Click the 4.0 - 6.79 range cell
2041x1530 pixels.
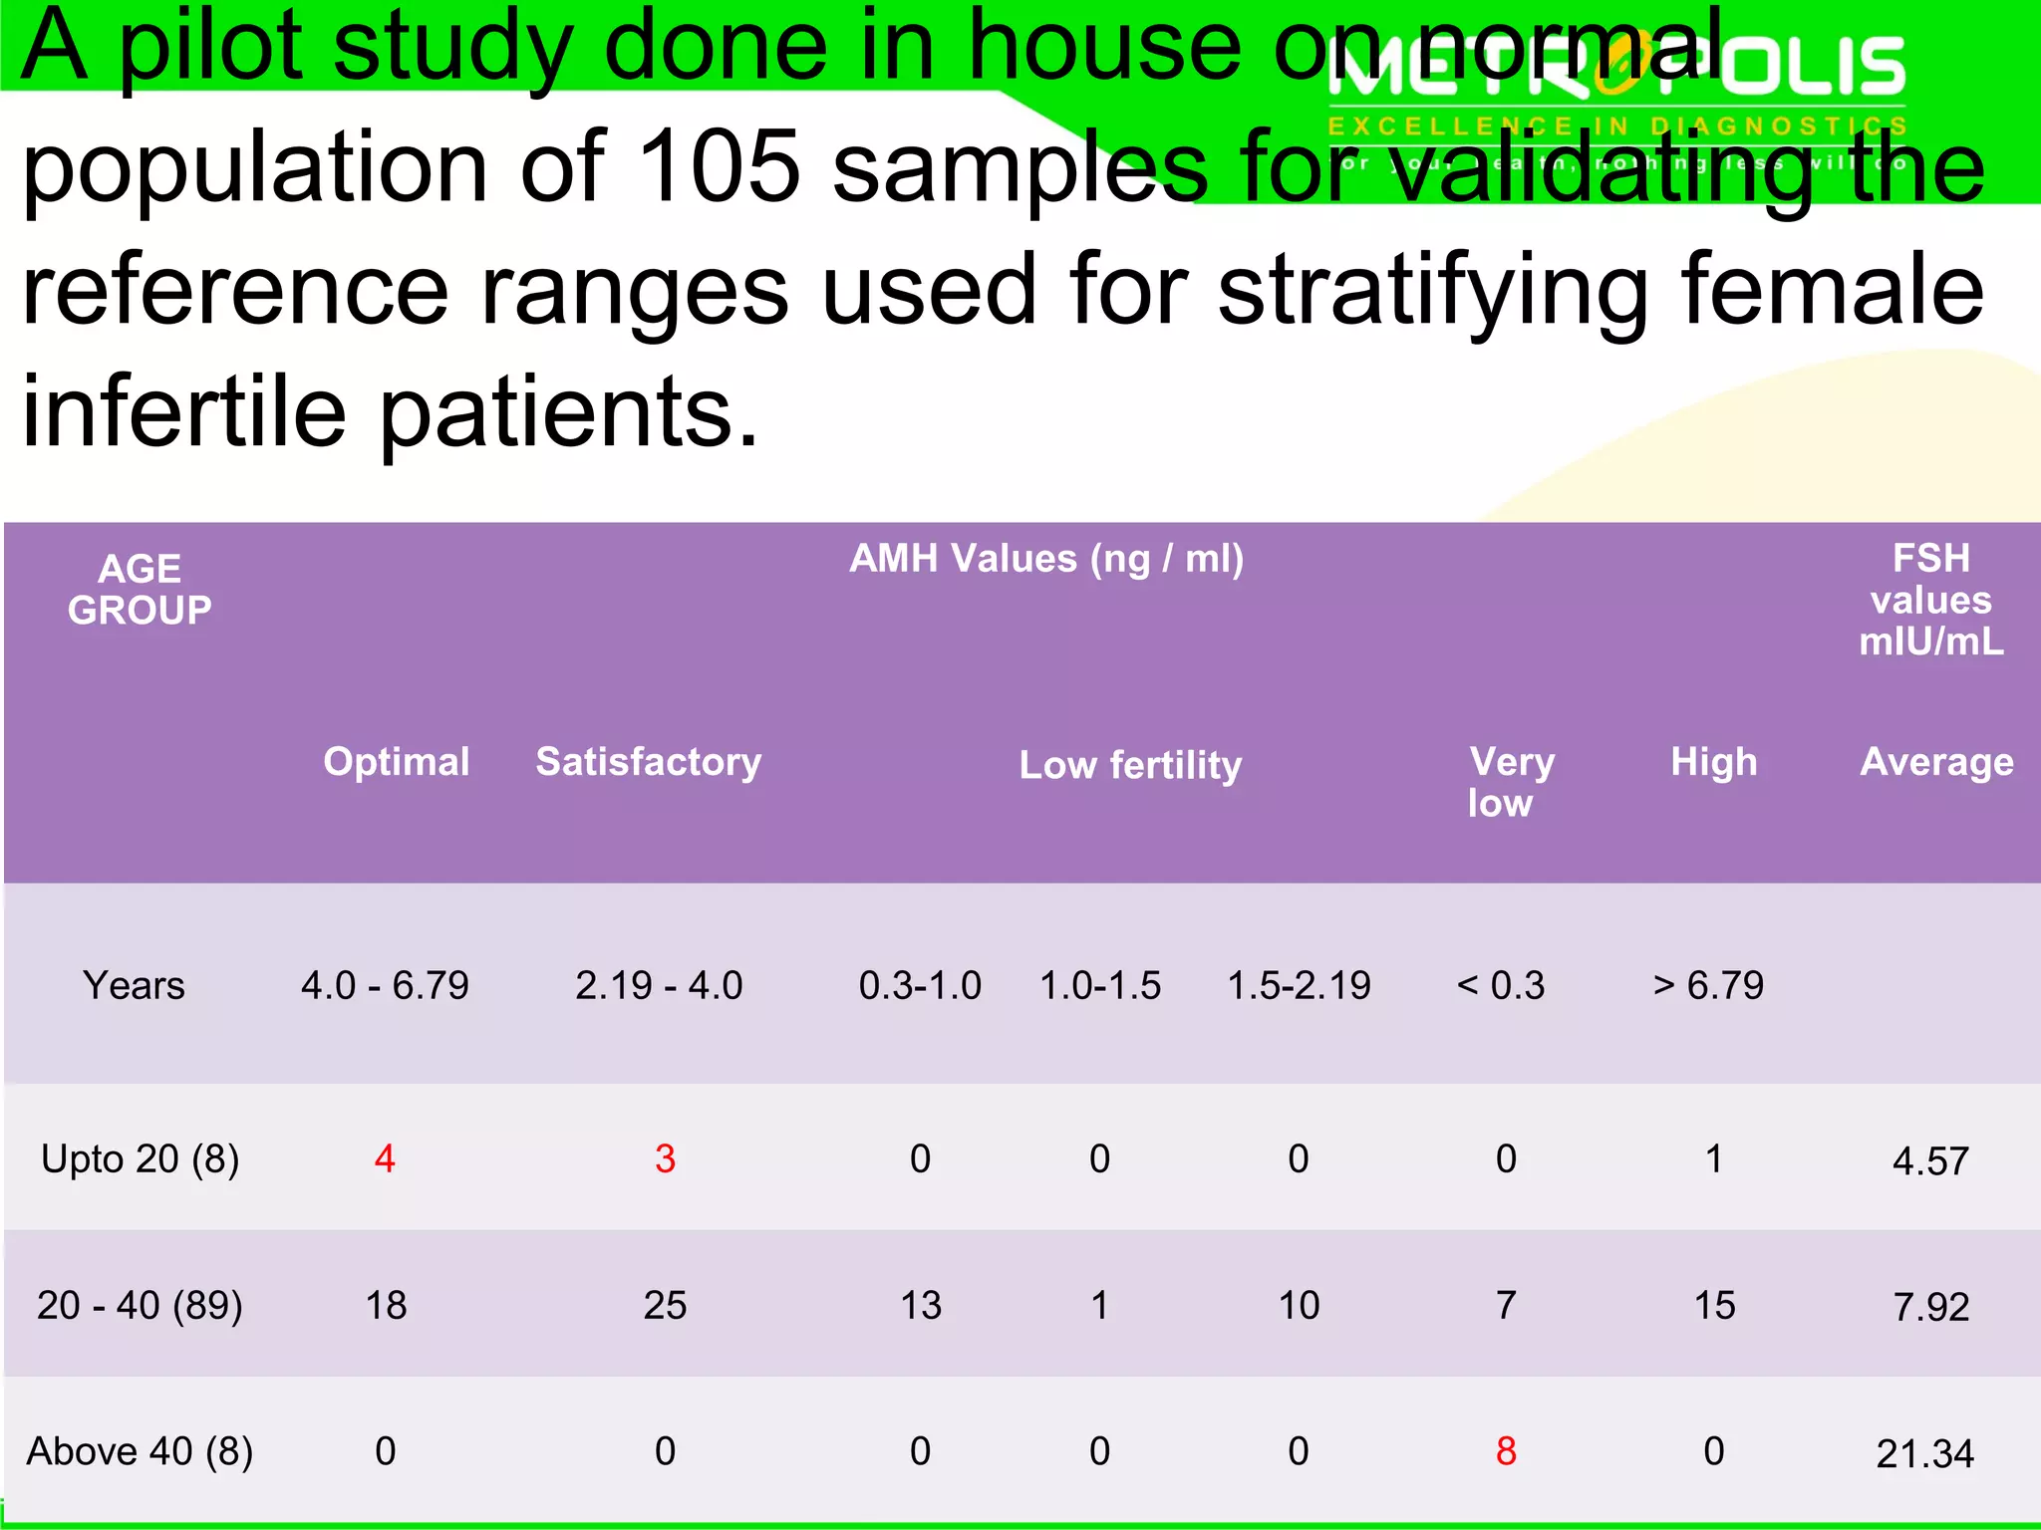tap(385, 985)
